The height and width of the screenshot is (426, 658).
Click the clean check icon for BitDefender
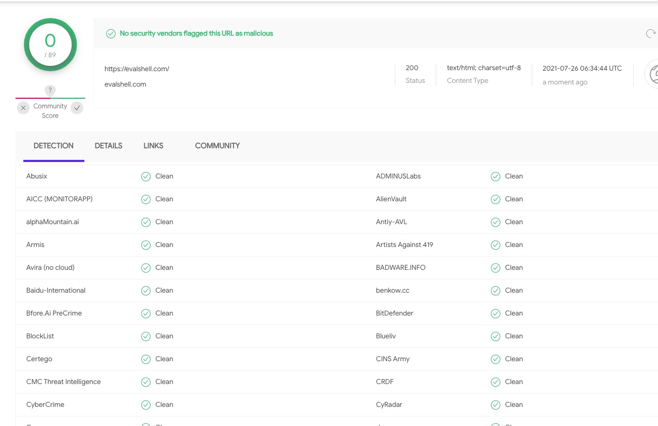[496, 313]
